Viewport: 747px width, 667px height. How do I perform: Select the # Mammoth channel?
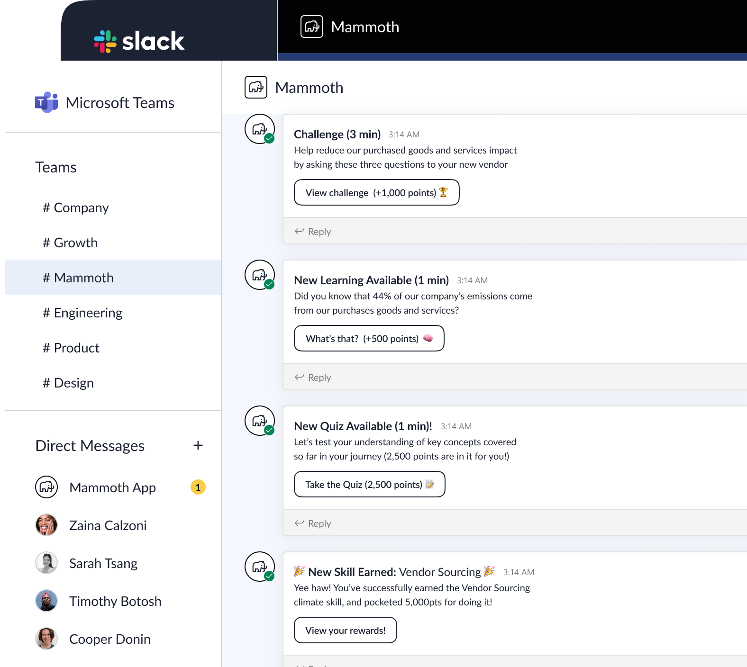[113, 277]
